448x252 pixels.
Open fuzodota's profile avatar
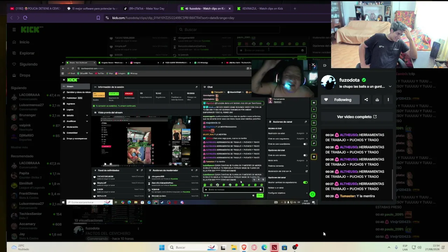point(328,82)
